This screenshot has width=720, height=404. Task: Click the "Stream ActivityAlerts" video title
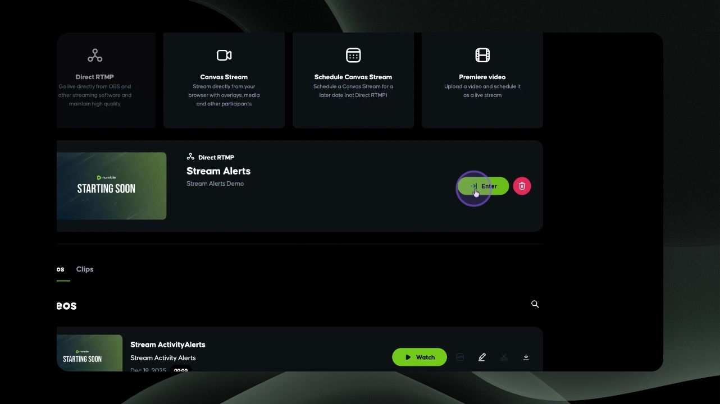168,345
